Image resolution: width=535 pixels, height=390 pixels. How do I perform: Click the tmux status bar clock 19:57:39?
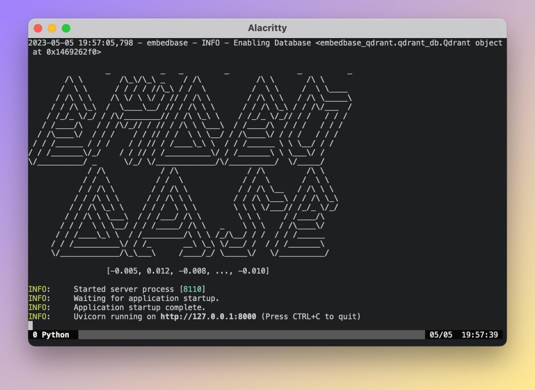click(480, 335)
